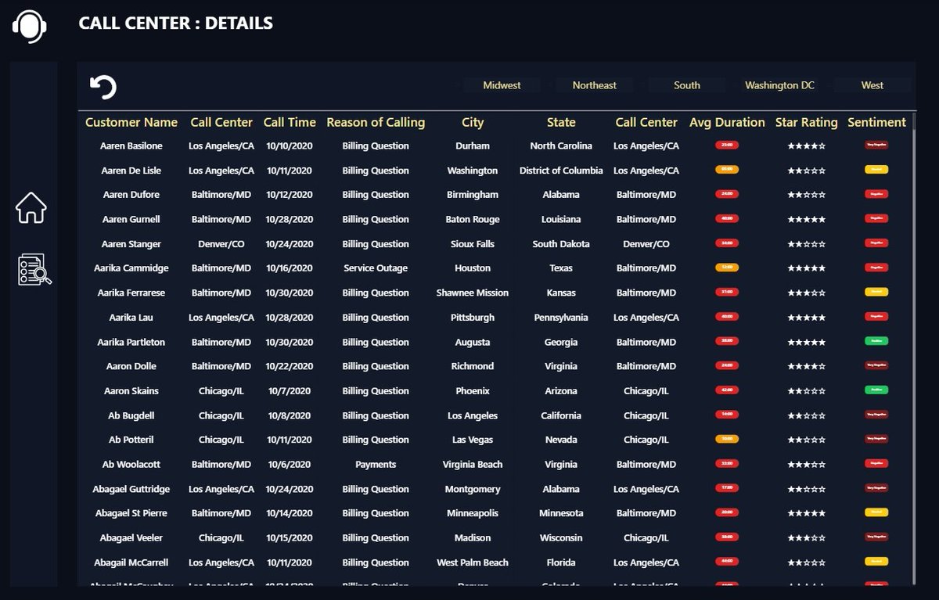Filter by West region

pos(872,85)
